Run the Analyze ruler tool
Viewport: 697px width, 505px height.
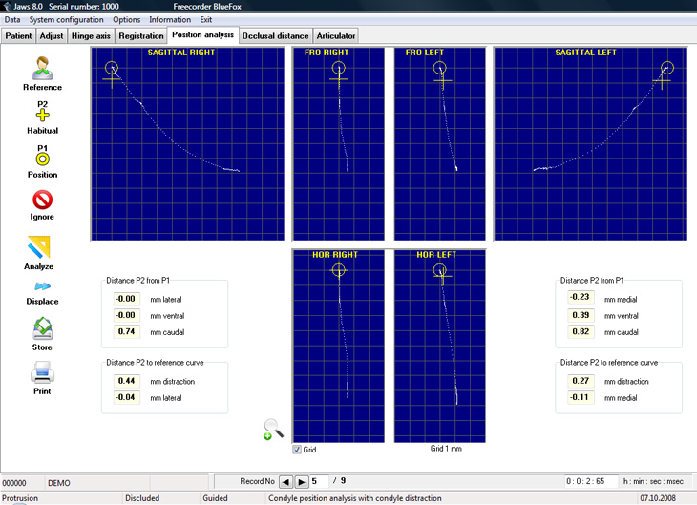pyautogui.click(x=39, y=247)
